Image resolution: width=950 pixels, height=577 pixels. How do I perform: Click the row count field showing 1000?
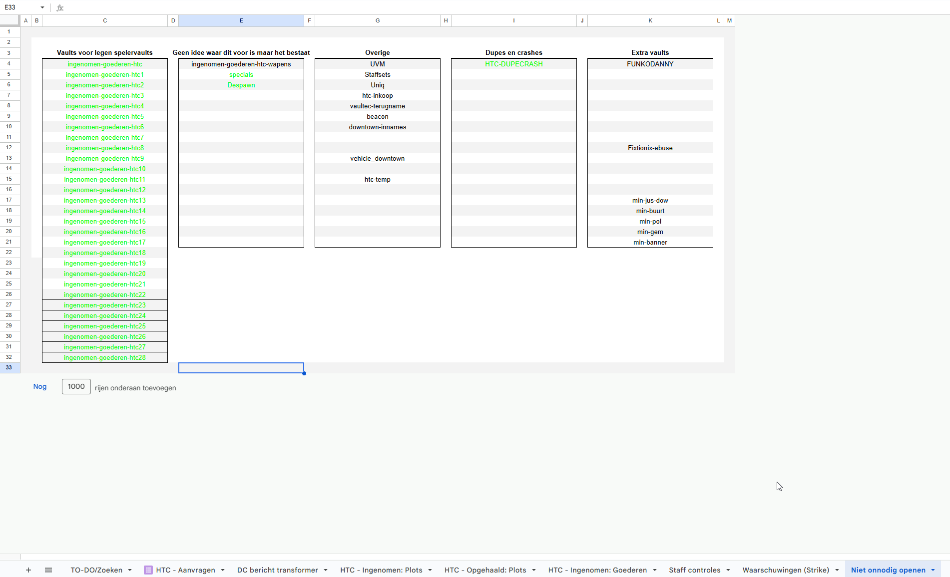click(76, 386)
